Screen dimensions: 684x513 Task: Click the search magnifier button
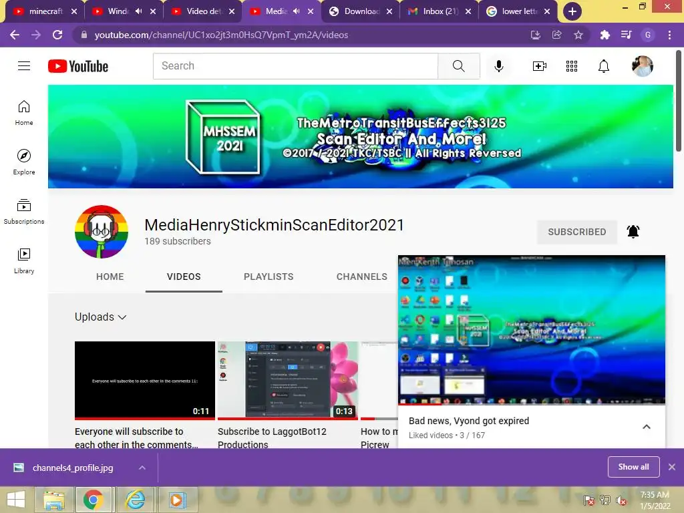pos(458,66)
